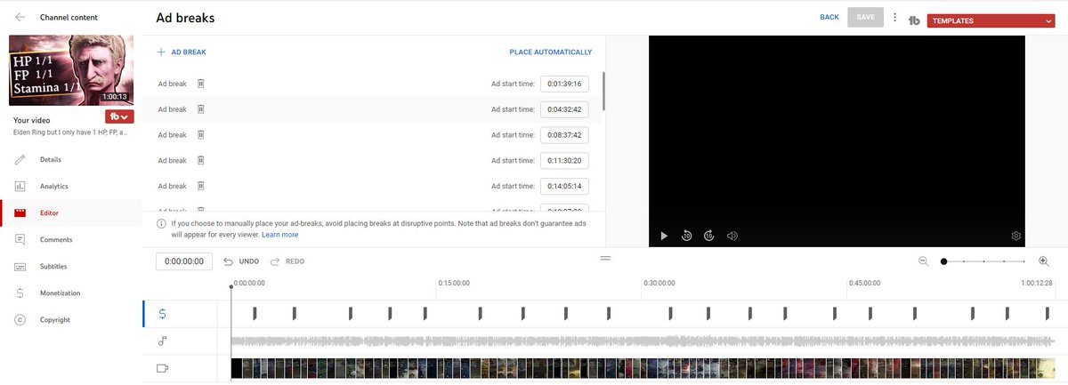
Task: Delete ad break at 0:01:39:16
Action: 200,84
